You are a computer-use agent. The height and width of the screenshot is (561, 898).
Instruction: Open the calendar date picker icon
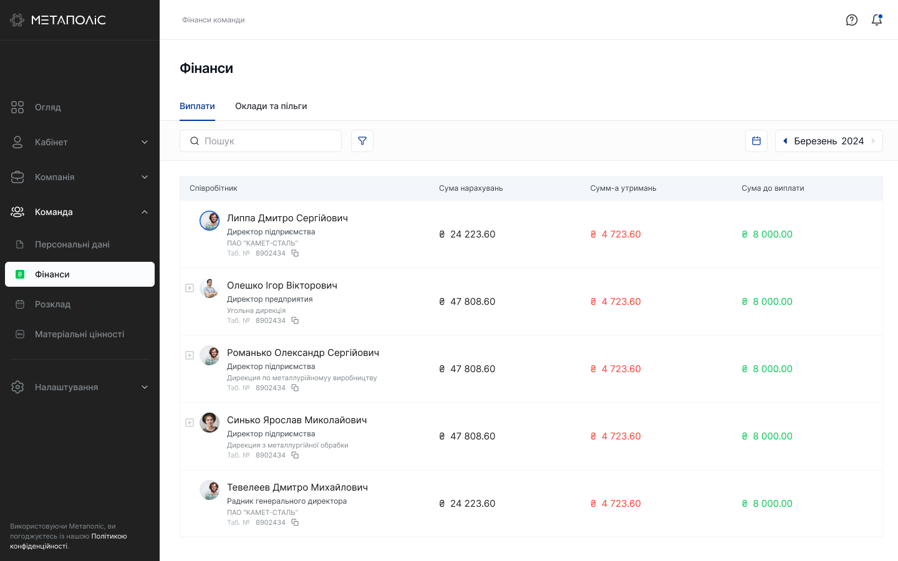(x=756, y=141)
